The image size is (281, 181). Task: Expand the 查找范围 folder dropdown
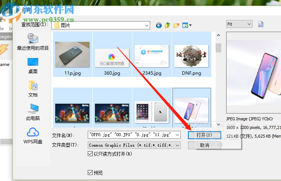(147, 25)
